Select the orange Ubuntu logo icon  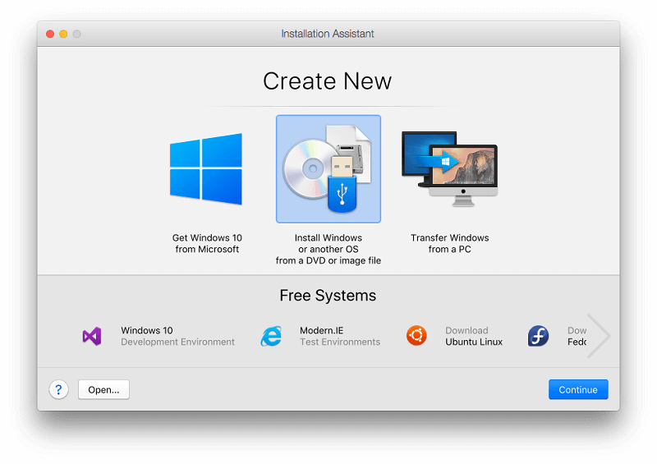tap(416, 336)
